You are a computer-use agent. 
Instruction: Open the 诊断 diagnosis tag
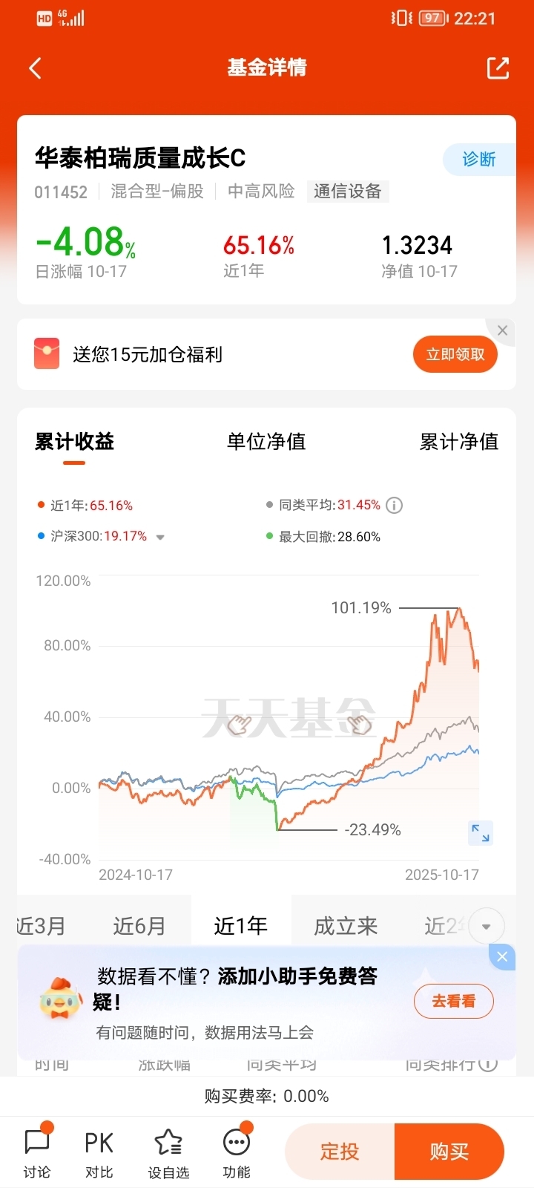(x=479, y=160)
